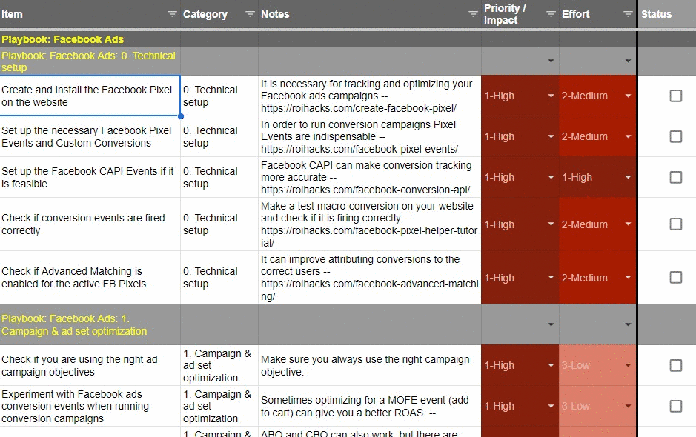The image size is (696, 437).
Task: Open Effort dropdown for conversion events fired correctly
Action: click(x=628, y=224)
